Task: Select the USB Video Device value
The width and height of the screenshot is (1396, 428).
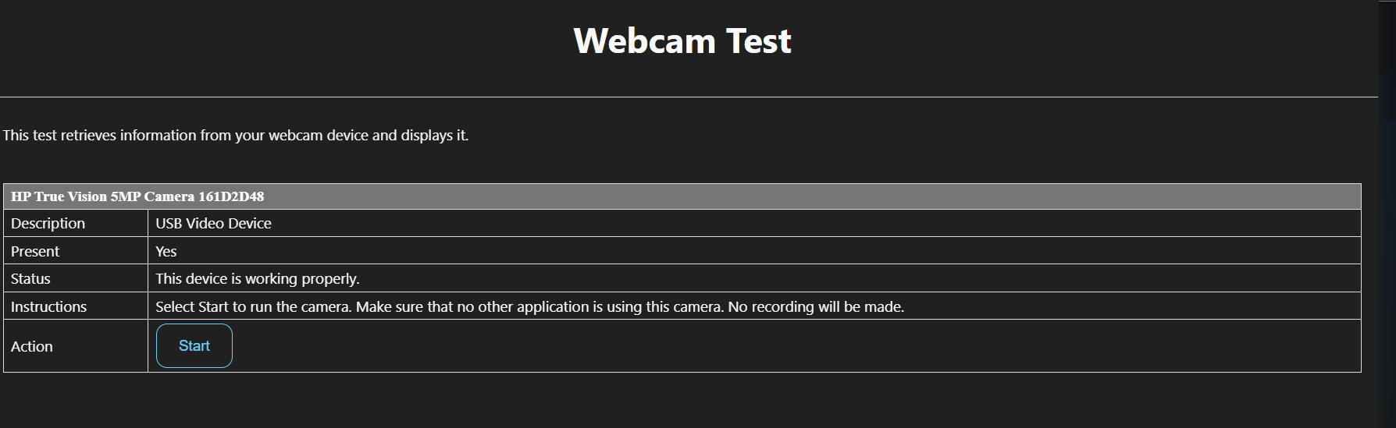Action: (x=213, y=224)
